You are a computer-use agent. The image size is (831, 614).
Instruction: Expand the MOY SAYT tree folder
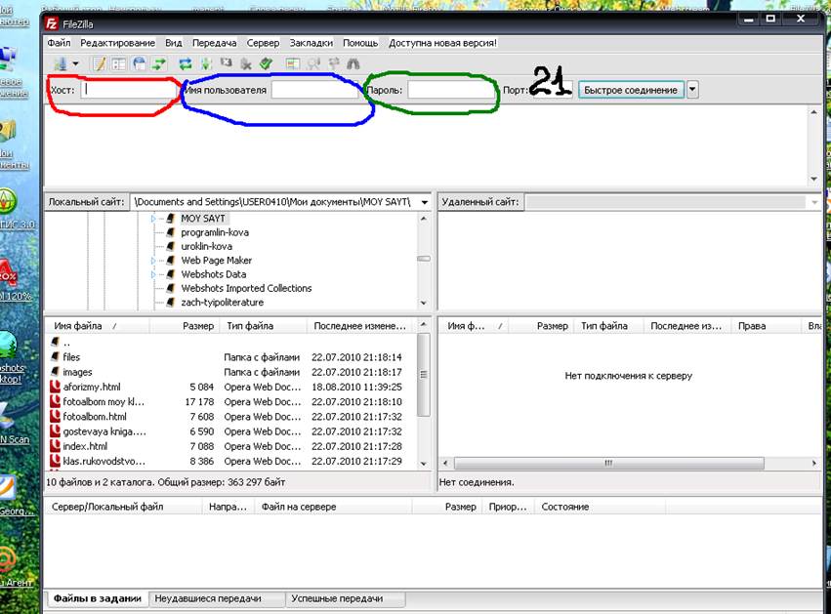click(153, 219)
